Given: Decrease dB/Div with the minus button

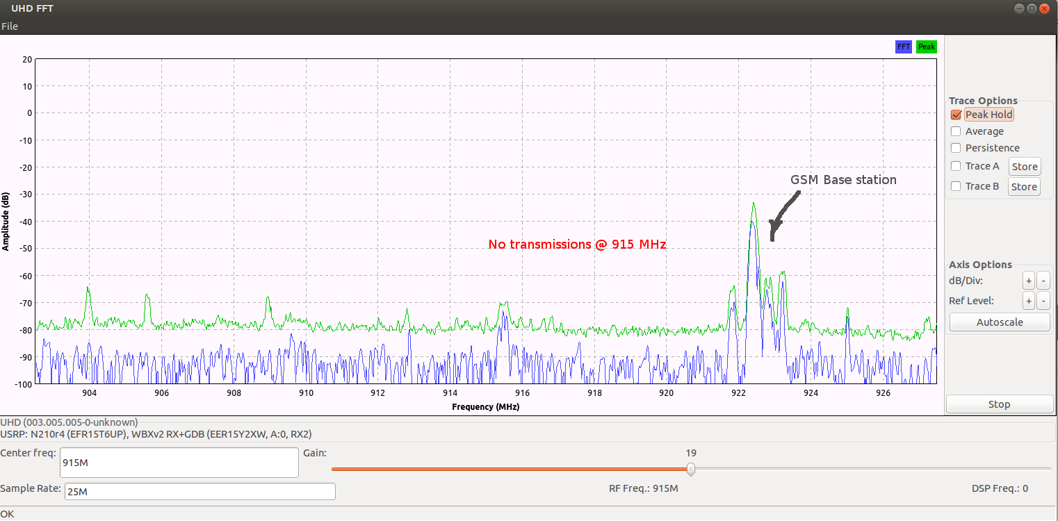Looking at the screenshot, I should pos(1043,281).
